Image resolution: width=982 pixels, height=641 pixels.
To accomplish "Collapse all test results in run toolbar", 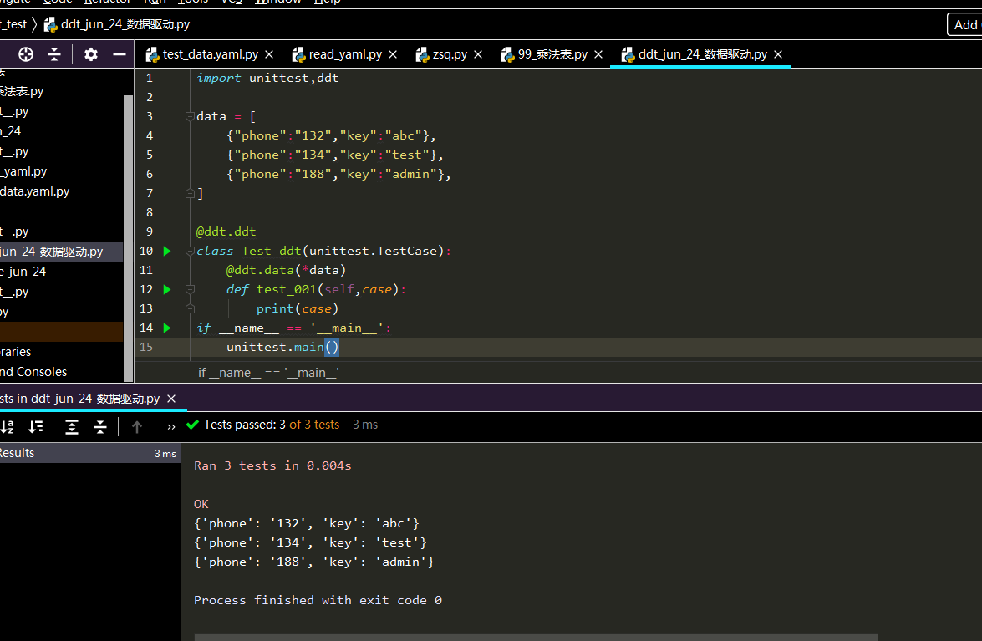I will click(x=100, y=427).
